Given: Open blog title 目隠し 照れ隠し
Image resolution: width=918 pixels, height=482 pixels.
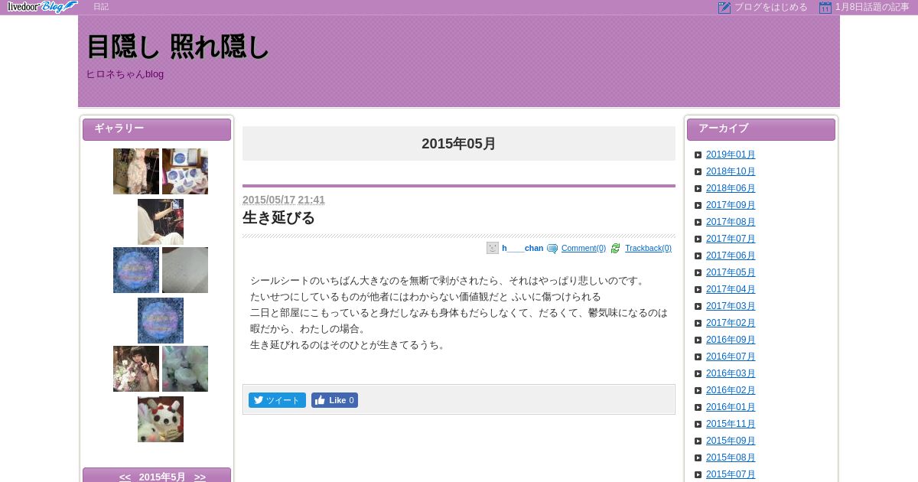Looking at the screenshot, I should [x=177, y=47].
